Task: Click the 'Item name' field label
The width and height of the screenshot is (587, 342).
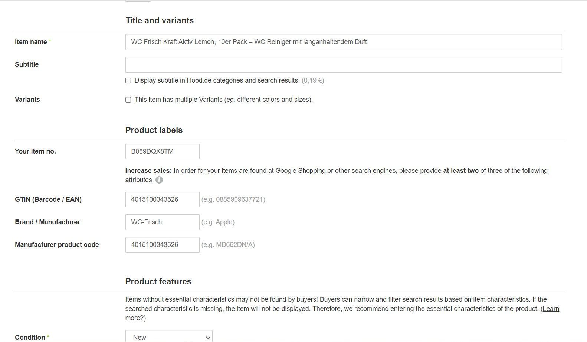Action: (x=31, y=42)
